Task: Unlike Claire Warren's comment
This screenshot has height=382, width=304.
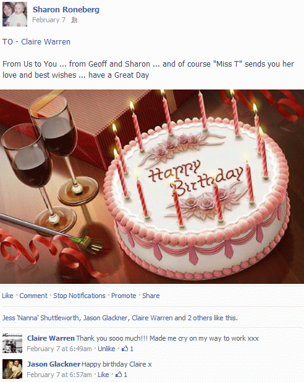Action: pyautogui.click(x=106, y=349)
